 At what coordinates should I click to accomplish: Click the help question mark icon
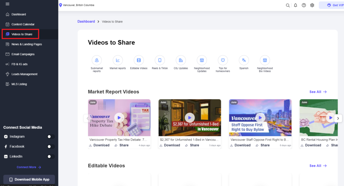click(304, 5)
